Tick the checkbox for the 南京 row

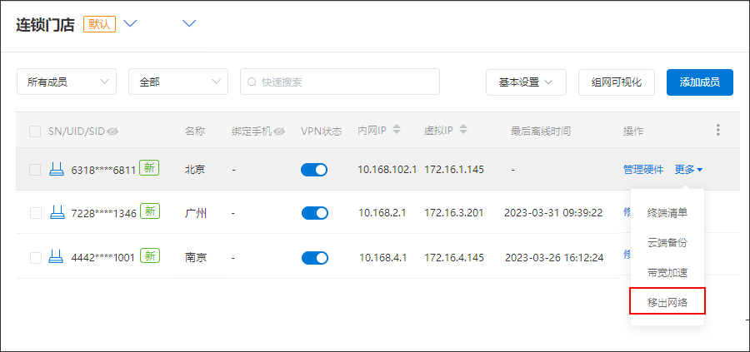(35, 257)
